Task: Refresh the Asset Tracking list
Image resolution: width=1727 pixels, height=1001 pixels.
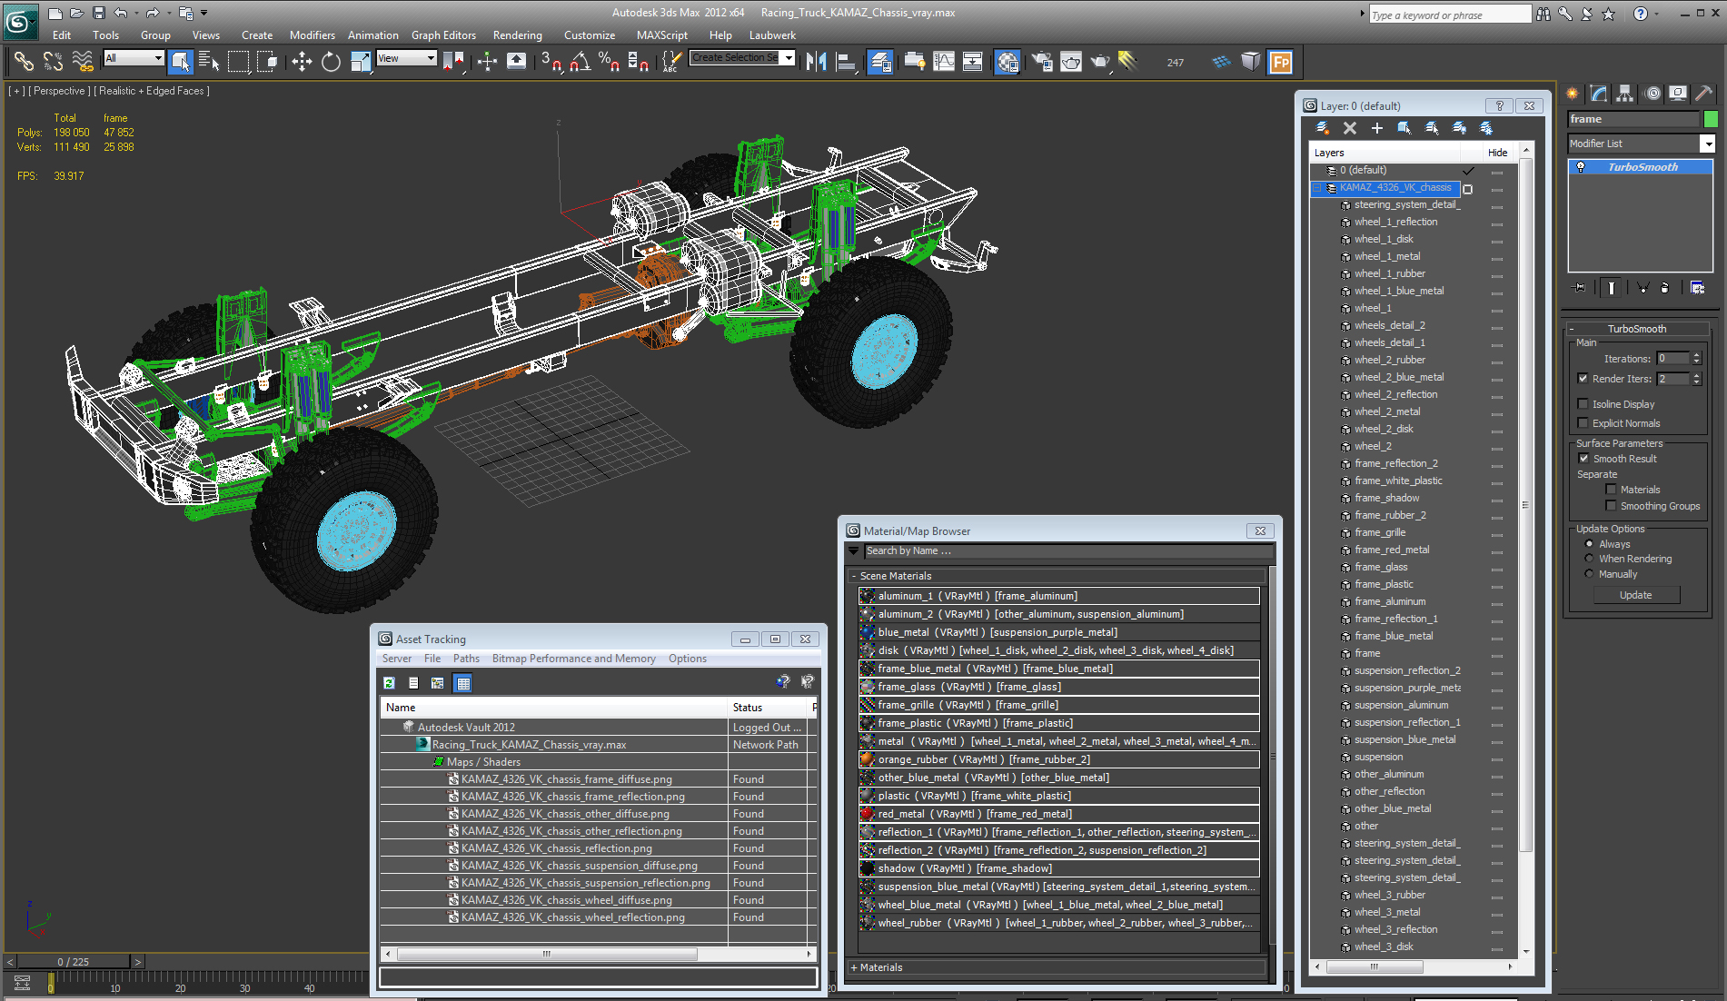Action: pyautogui.click(x=390, y=683)
